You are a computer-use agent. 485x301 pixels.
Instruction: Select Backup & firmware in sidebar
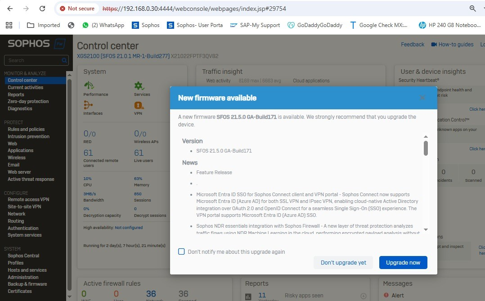(27, 284)
